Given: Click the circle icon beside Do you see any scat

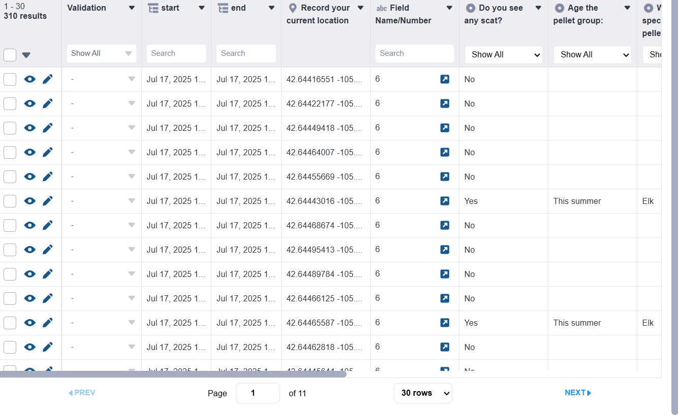Looking at the screenshot, I should click(x=472, y=8).
